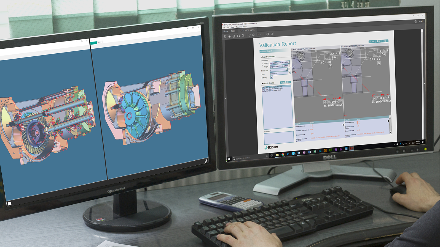This screenshot has width=440, height=247.
Task: Open the Target component dropdown
Action: tap(280, 66)
